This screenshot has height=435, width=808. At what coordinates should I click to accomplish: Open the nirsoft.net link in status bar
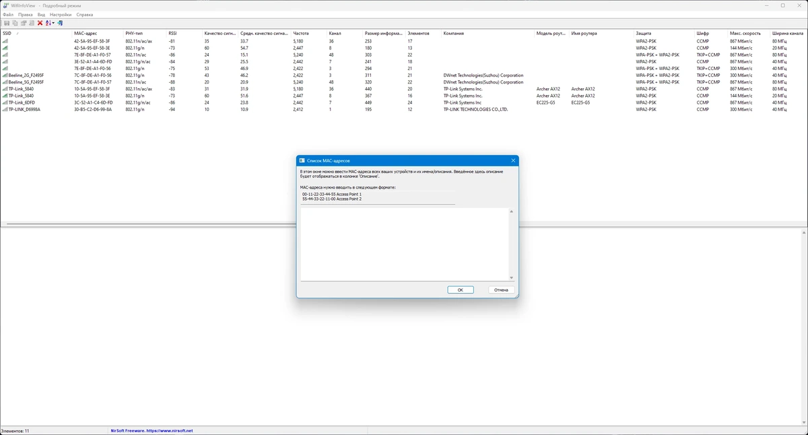[x=170, y=430]
